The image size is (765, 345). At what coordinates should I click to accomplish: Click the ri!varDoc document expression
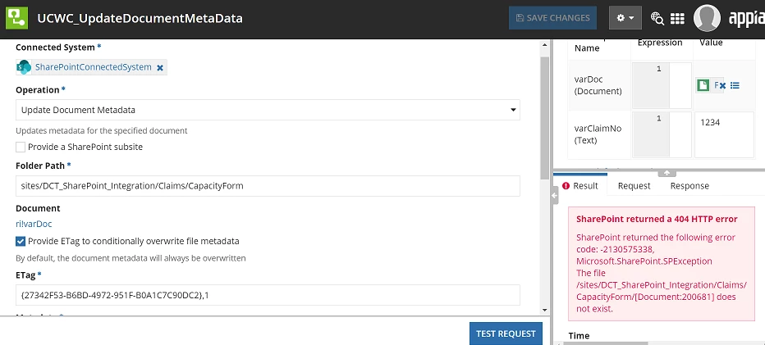tap(34, 225)
